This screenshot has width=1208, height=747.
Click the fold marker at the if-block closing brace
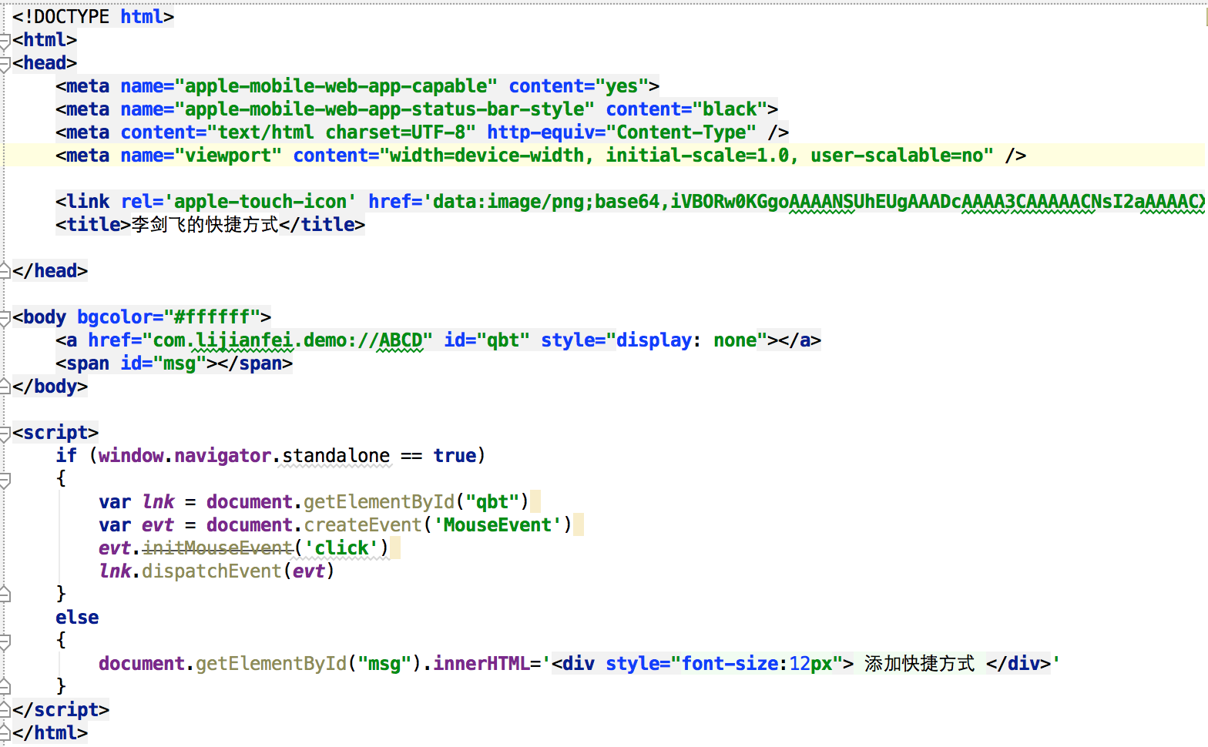pyautogui.click(x=5, y=594)
